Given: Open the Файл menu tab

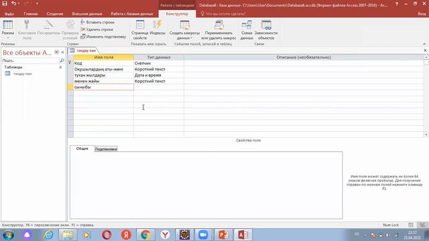Looking at the screenshot, I should (9, 13).
